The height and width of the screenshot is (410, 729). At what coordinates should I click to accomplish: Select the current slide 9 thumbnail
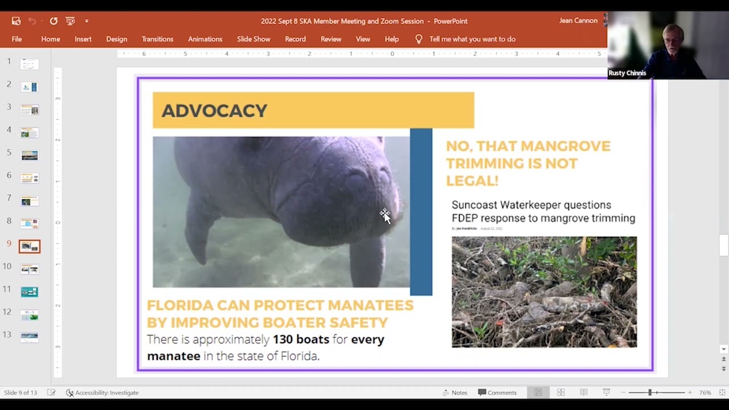pos(30,247)
